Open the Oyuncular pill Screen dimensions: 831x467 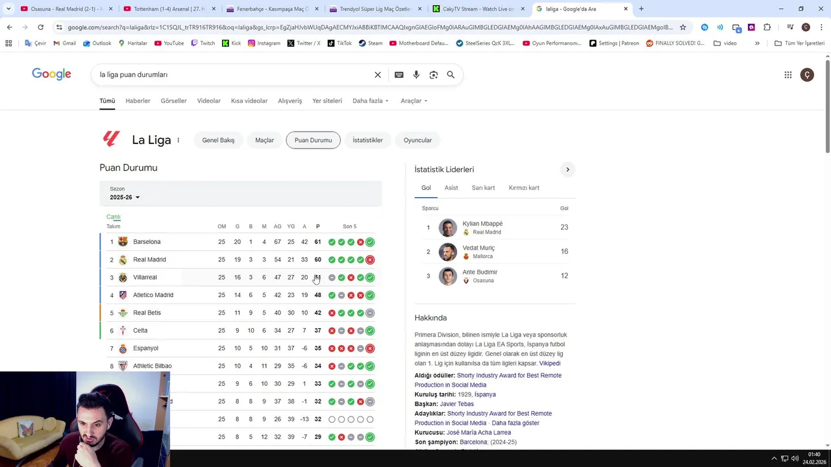click(x=417, y=140)
